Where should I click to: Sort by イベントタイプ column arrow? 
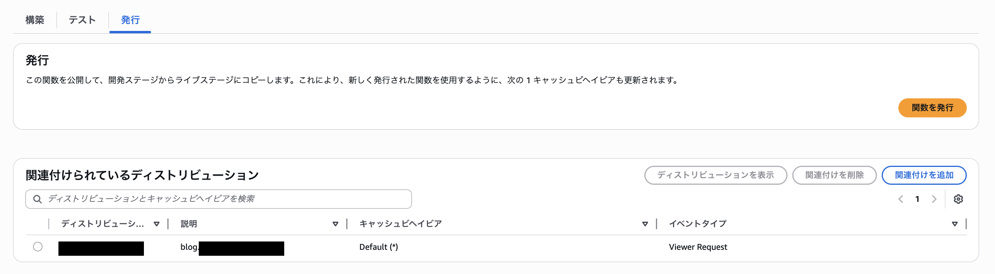(x=955, y=224)
